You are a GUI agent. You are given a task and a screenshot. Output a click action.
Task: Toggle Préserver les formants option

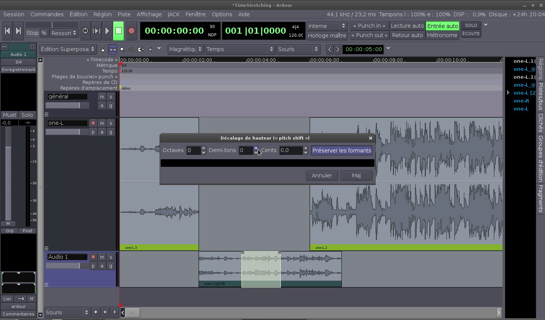[x=341, y=151]
